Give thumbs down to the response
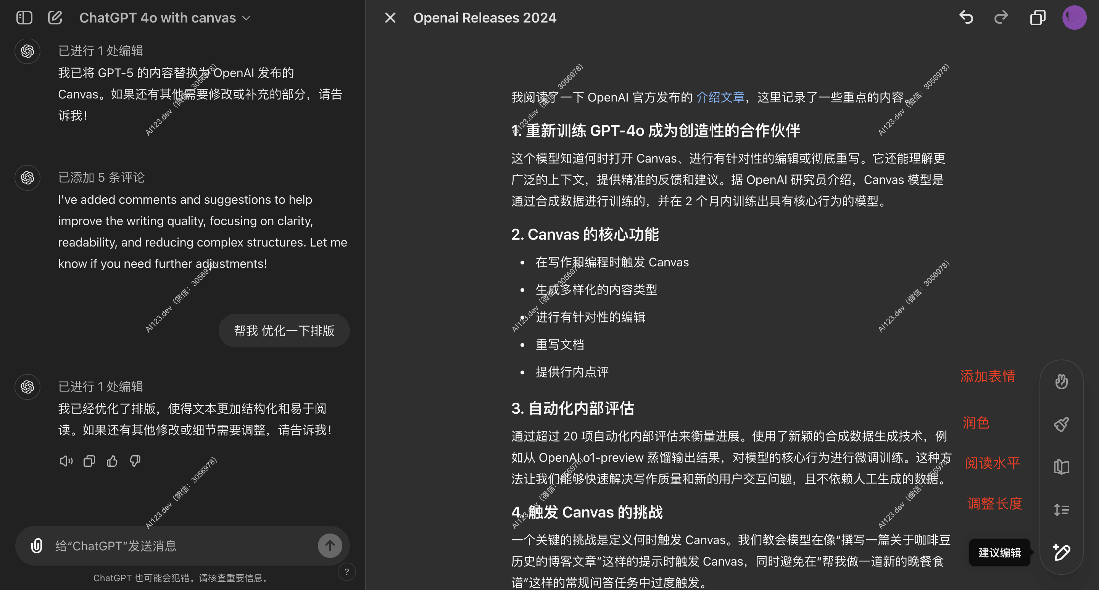The height and width of the screenshot is (590, 1099). 135,461
